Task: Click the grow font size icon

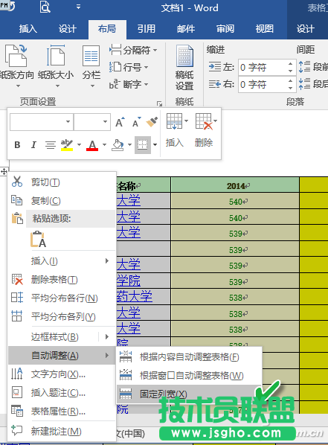Action: click(120, 122)
